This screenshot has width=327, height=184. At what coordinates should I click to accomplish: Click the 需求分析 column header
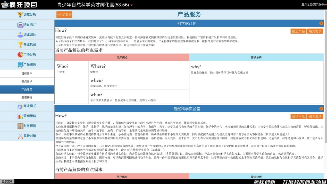tap(256, 57)
